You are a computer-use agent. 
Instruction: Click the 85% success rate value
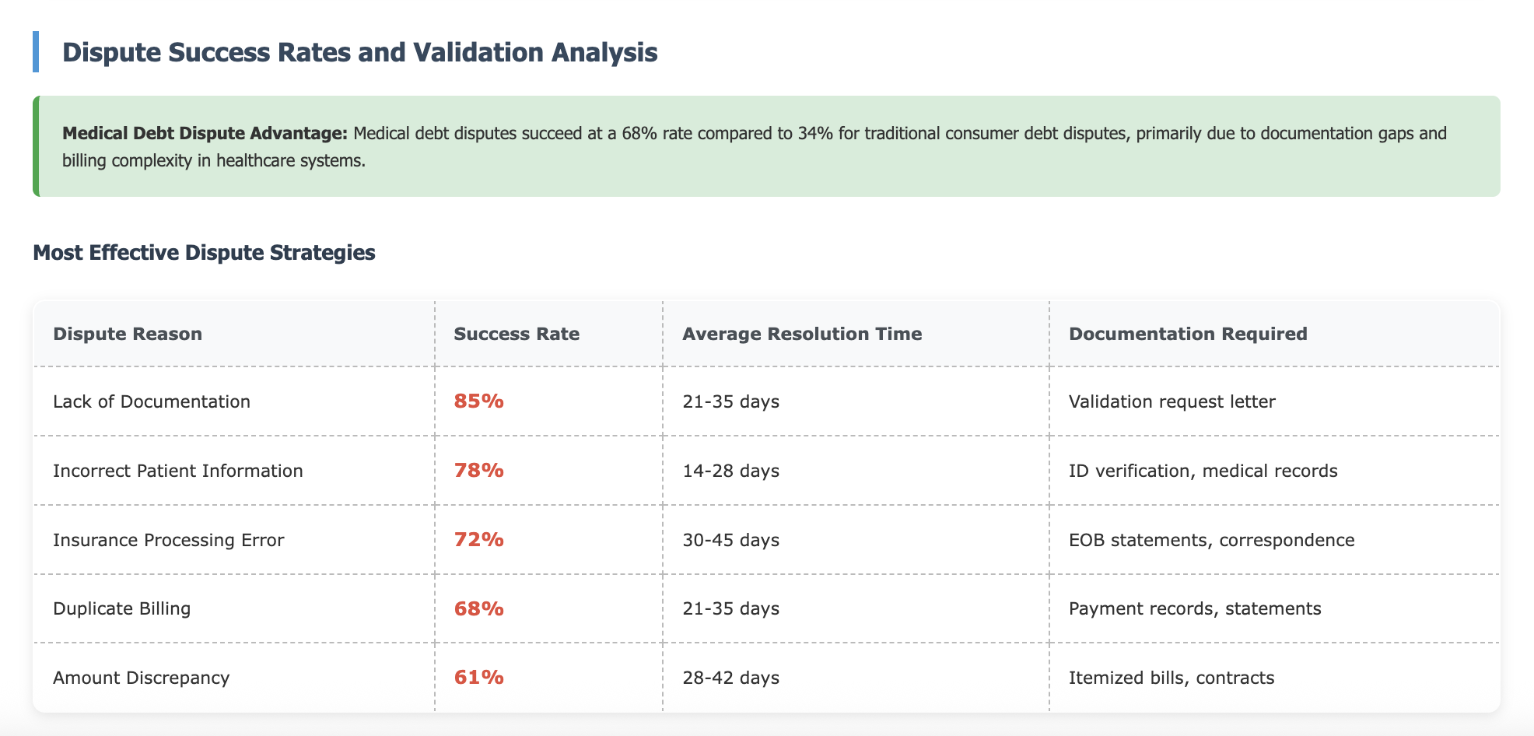[x=479, y=401]
